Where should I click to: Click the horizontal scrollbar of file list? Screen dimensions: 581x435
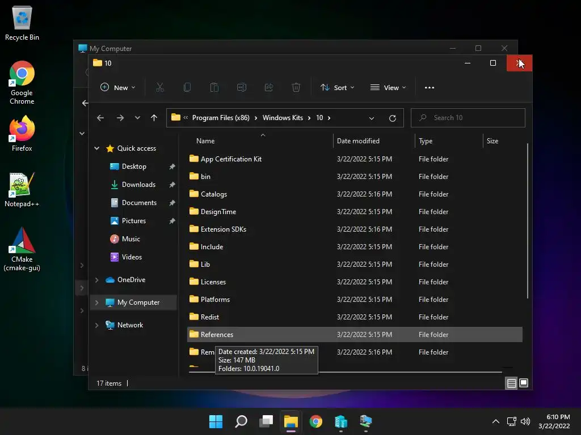tap(345, 372)
